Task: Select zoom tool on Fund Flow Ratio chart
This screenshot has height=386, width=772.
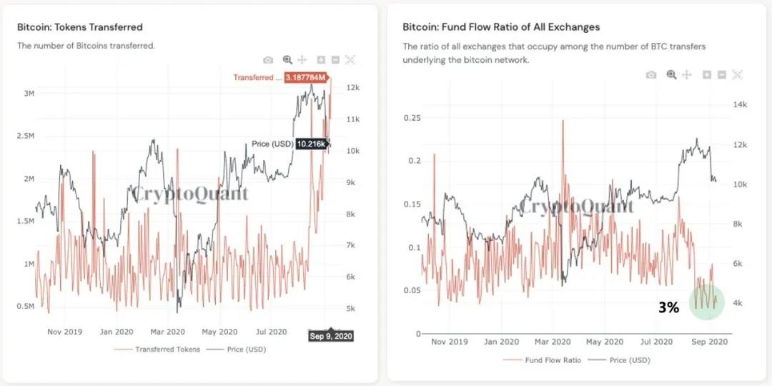Action: [671, 75]
